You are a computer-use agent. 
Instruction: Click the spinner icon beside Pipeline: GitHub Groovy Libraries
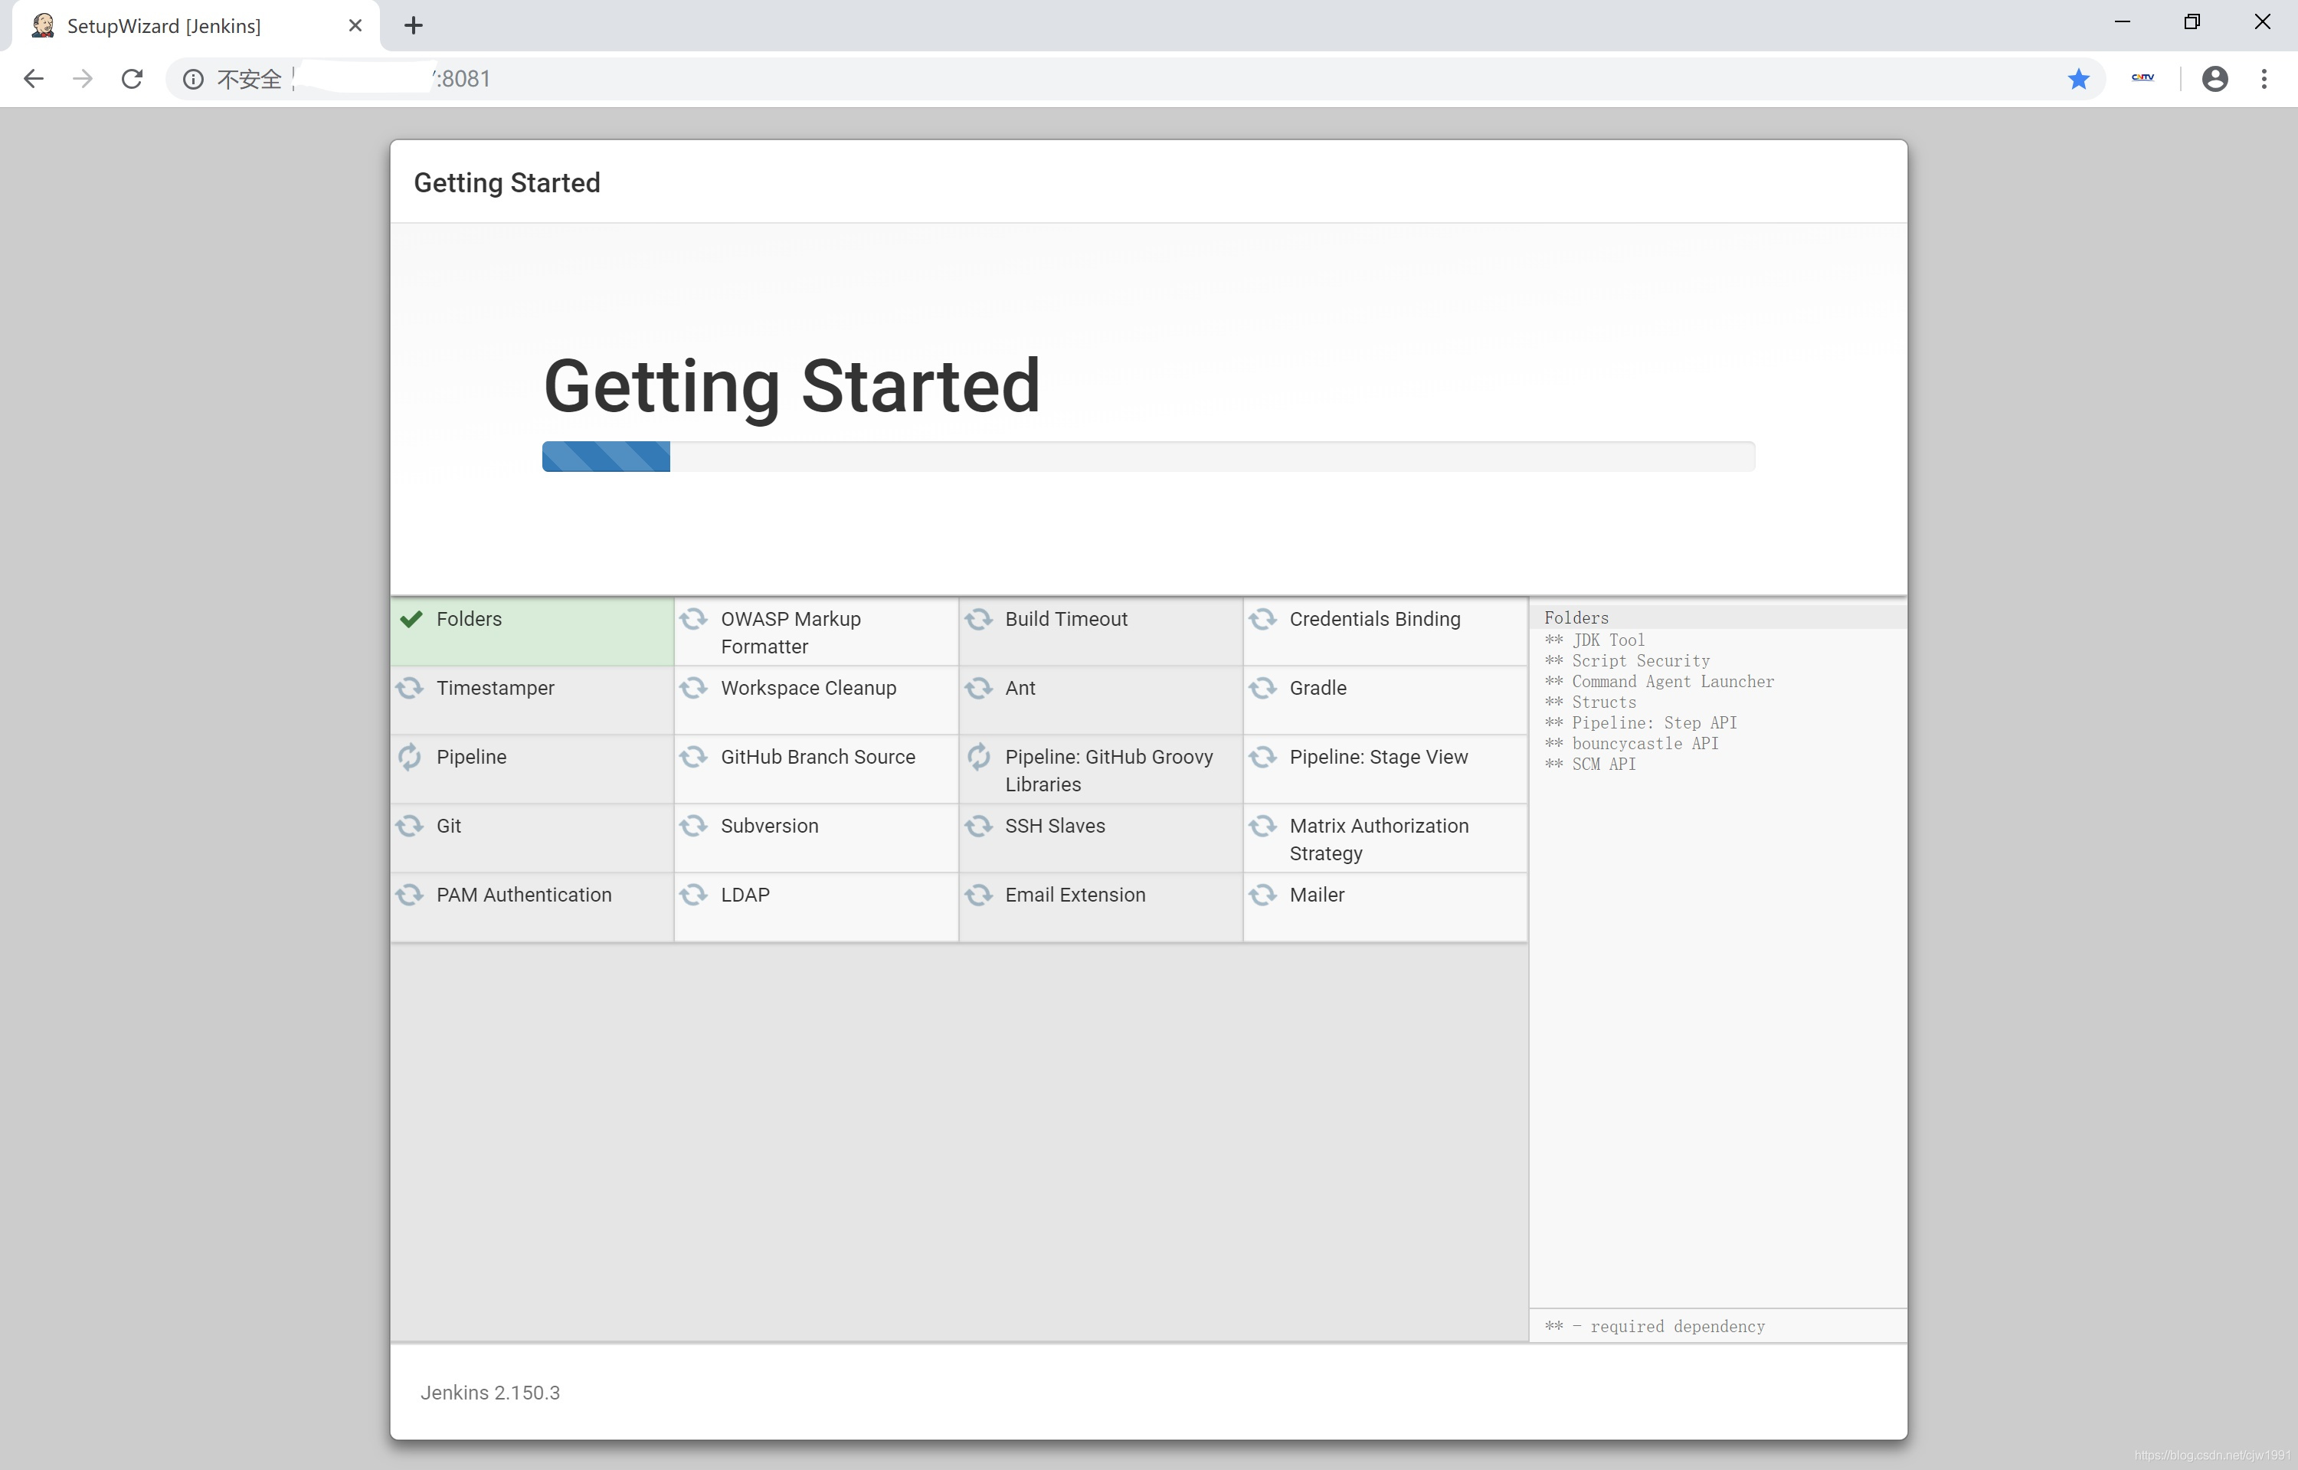click(x=978, y=757)
